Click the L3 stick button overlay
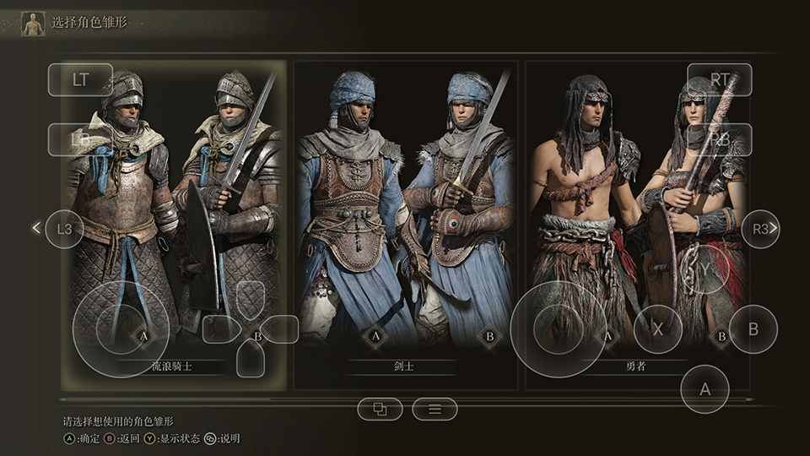 [x=65, y=229]
